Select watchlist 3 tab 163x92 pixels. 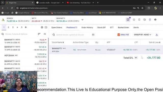[x=13, y=27]
